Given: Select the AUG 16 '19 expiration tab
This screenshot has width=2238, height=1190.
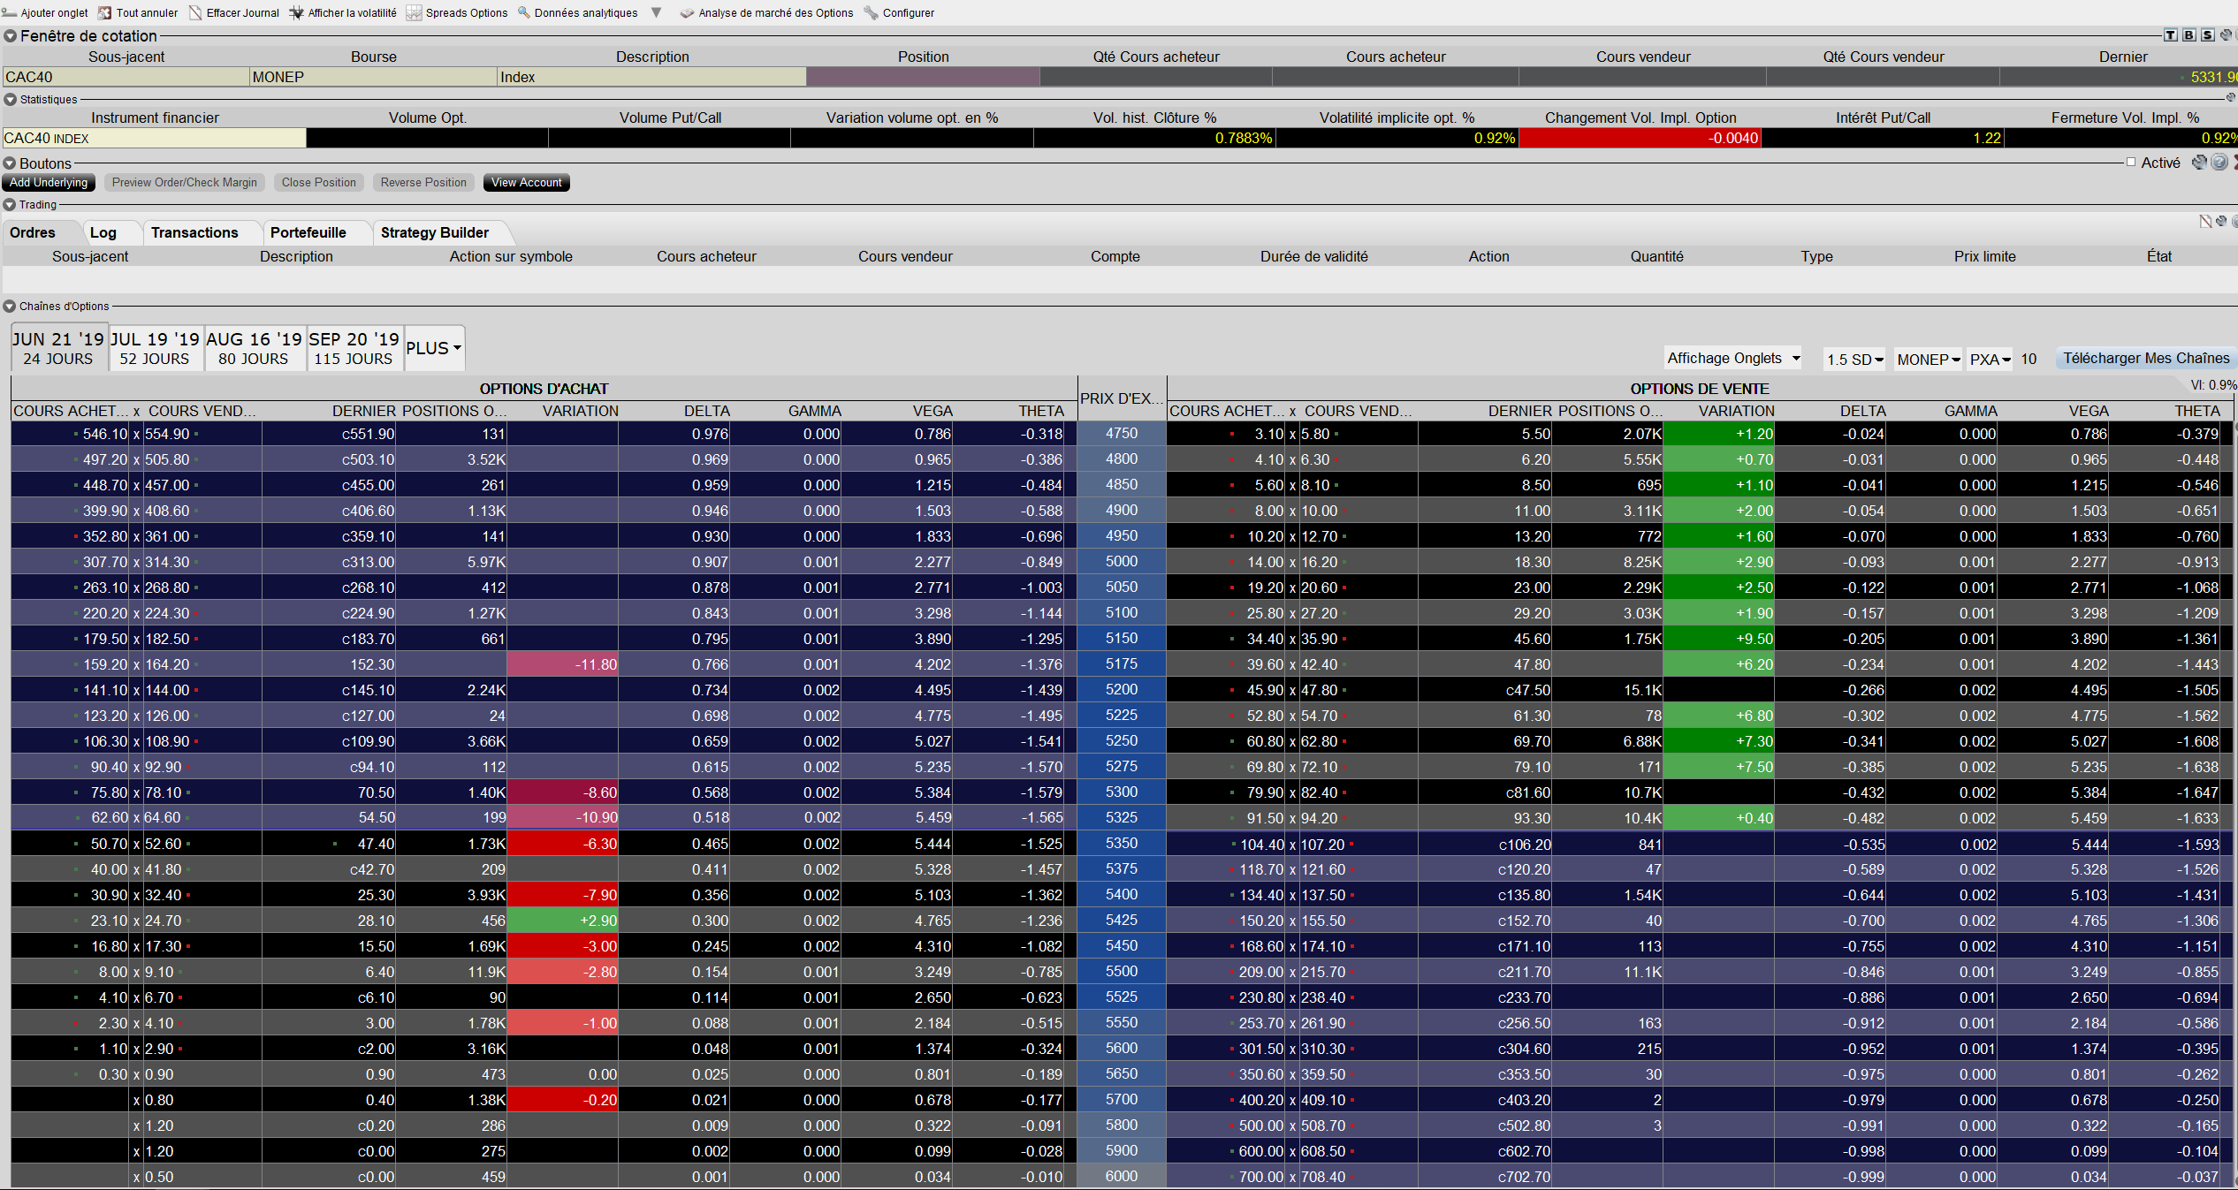Looking at the screenshot, I should pyautogui.click(x=255, y=348).
